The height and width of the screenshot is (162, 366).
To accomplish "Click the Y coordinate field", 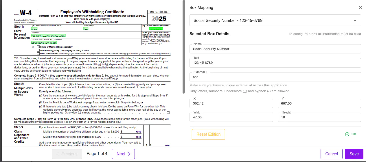I will click(319, 103).
